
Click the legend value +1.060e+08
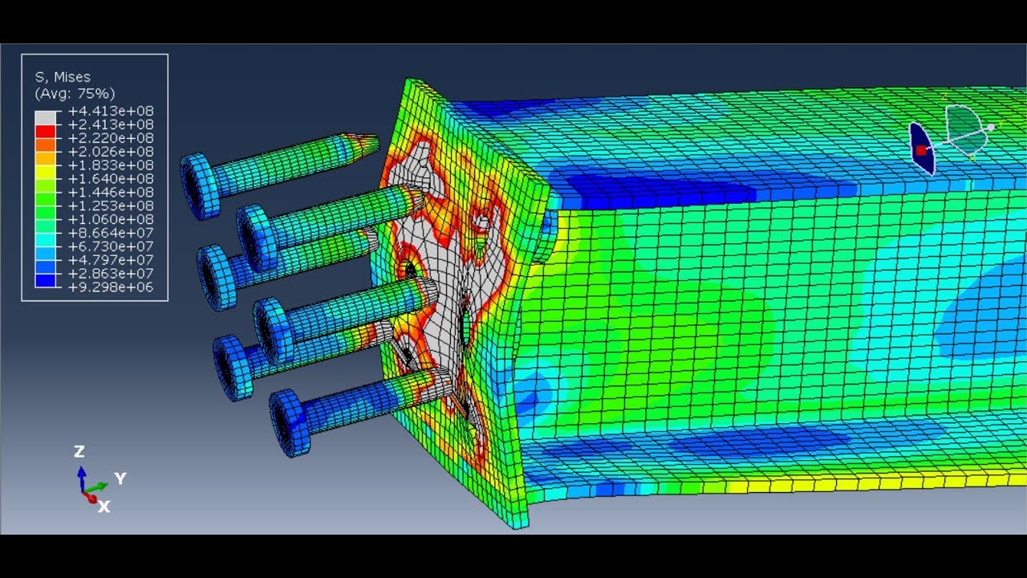coord(111,219)
